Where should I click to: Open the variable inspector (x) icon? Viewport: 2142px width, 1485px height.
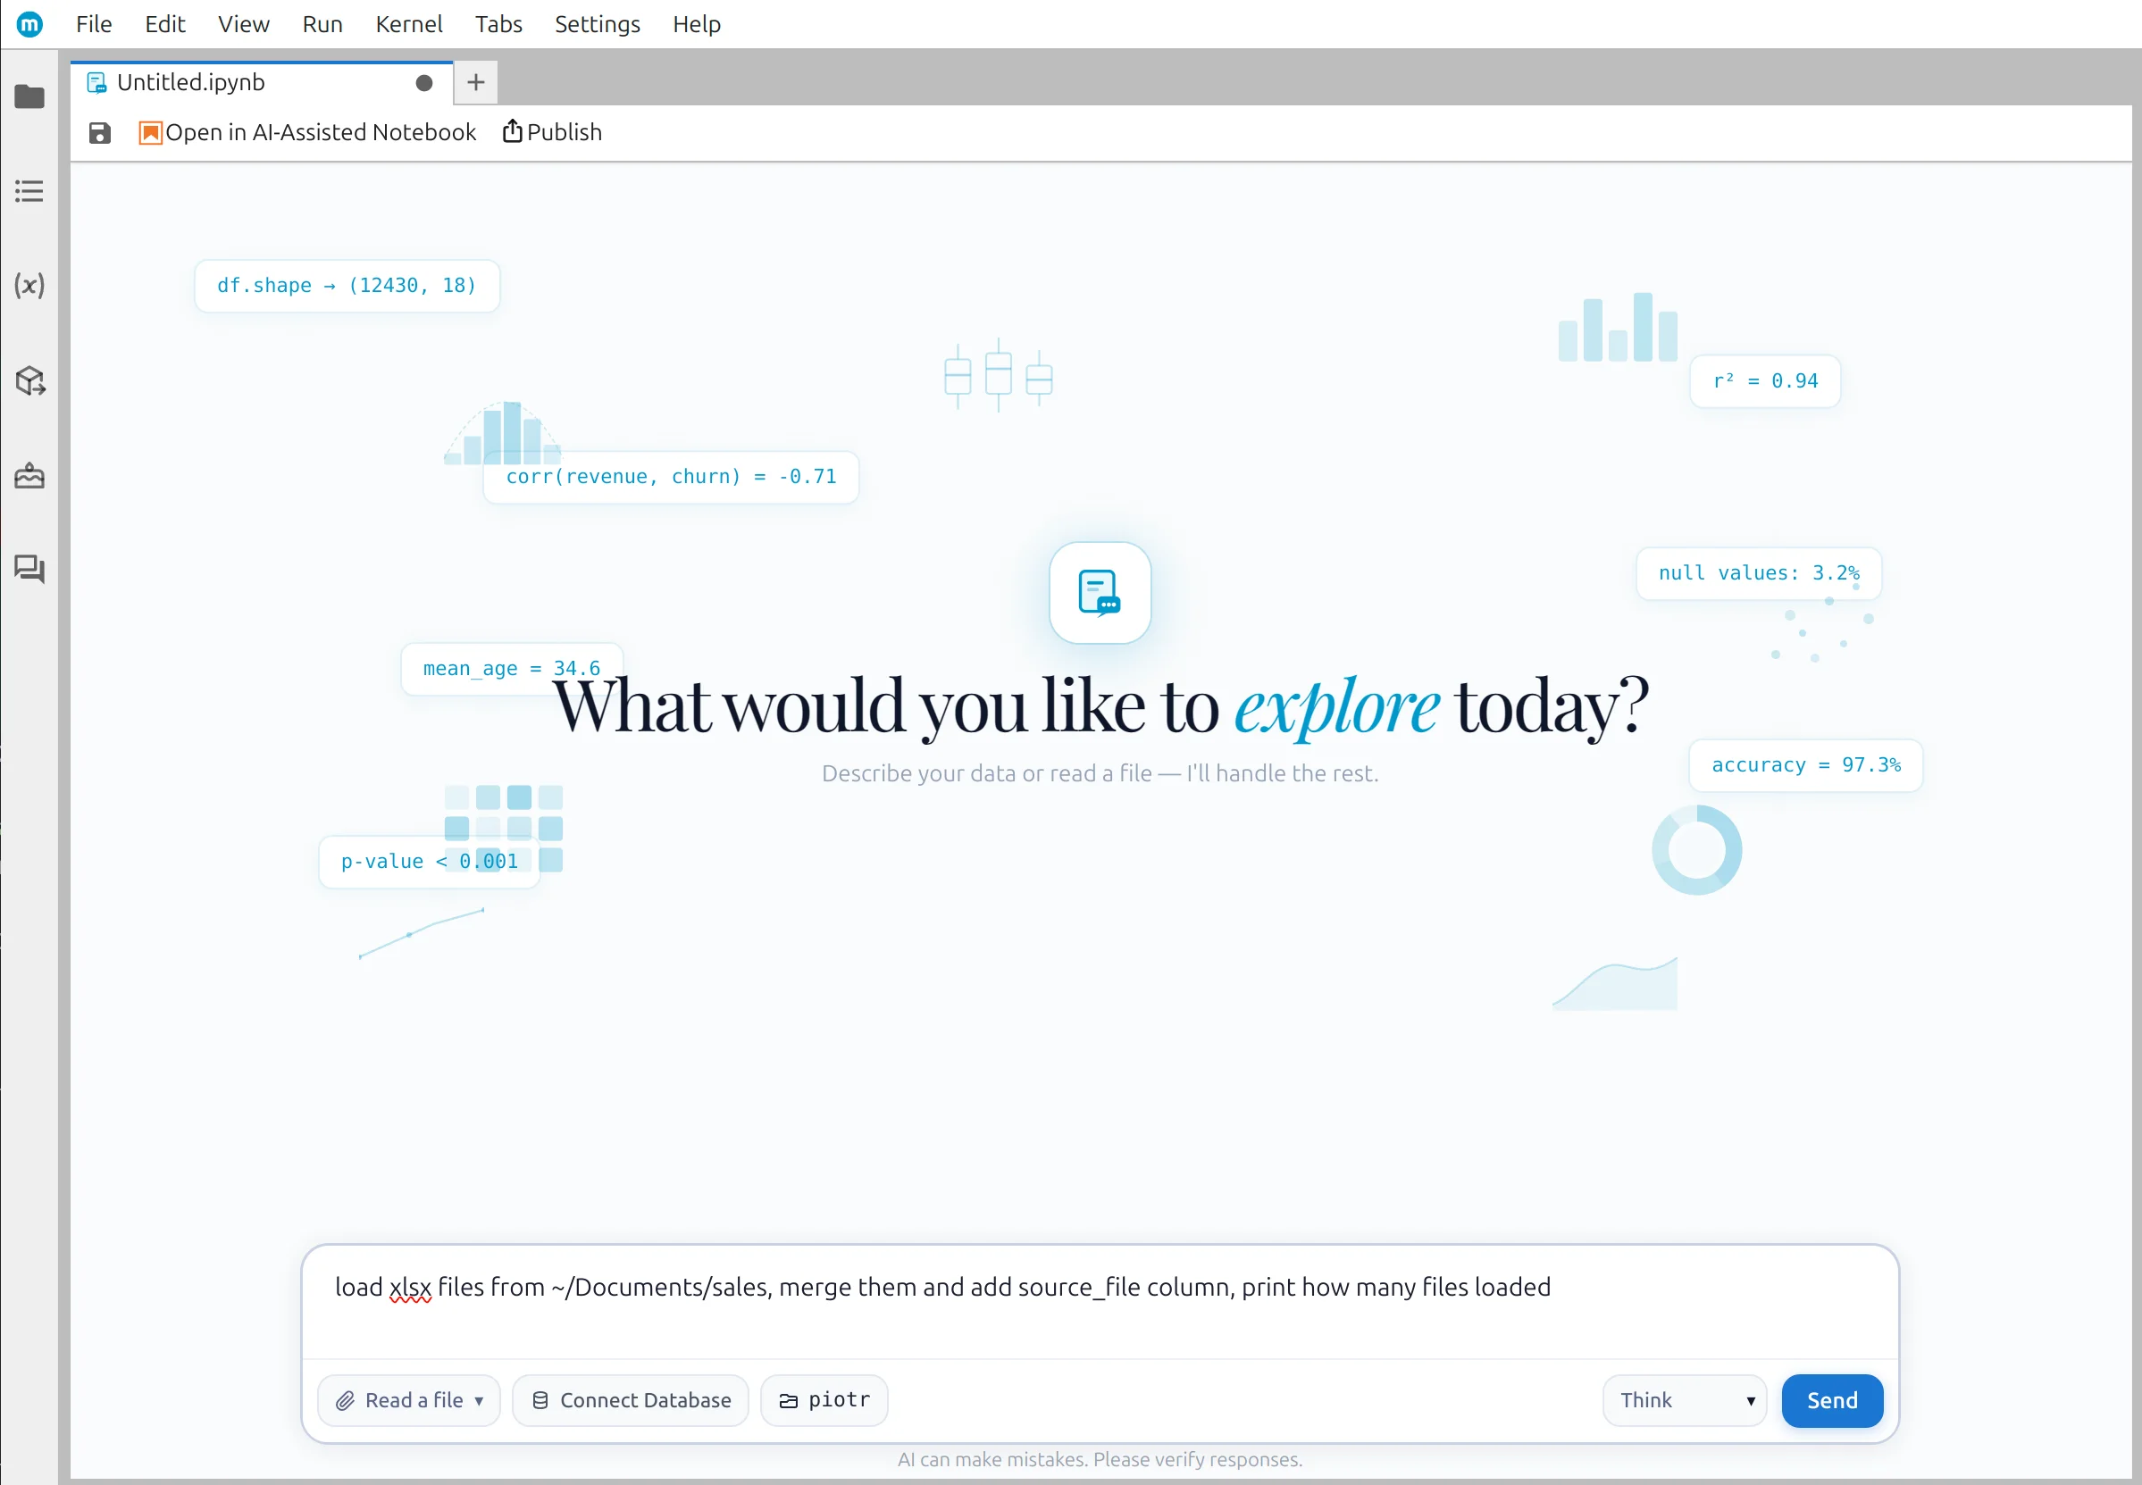[29, 286]
